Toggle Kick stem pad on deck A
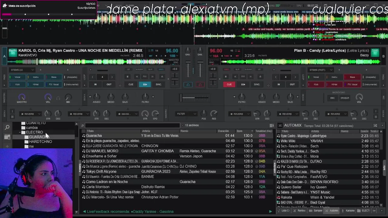Image resolution: width=388 pixels, height=218 pixels. [x=18, y=84]
